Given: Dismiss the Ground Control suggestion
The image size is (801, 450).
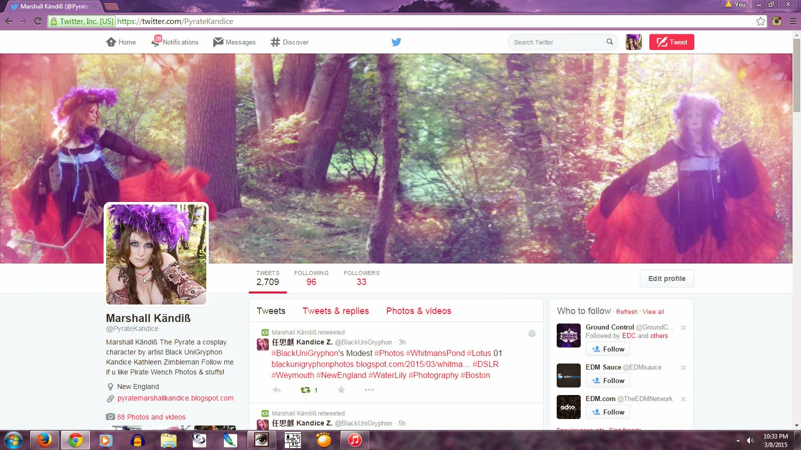Looking at the screenshot, I should pyautogui.click(x=683, y=328).
